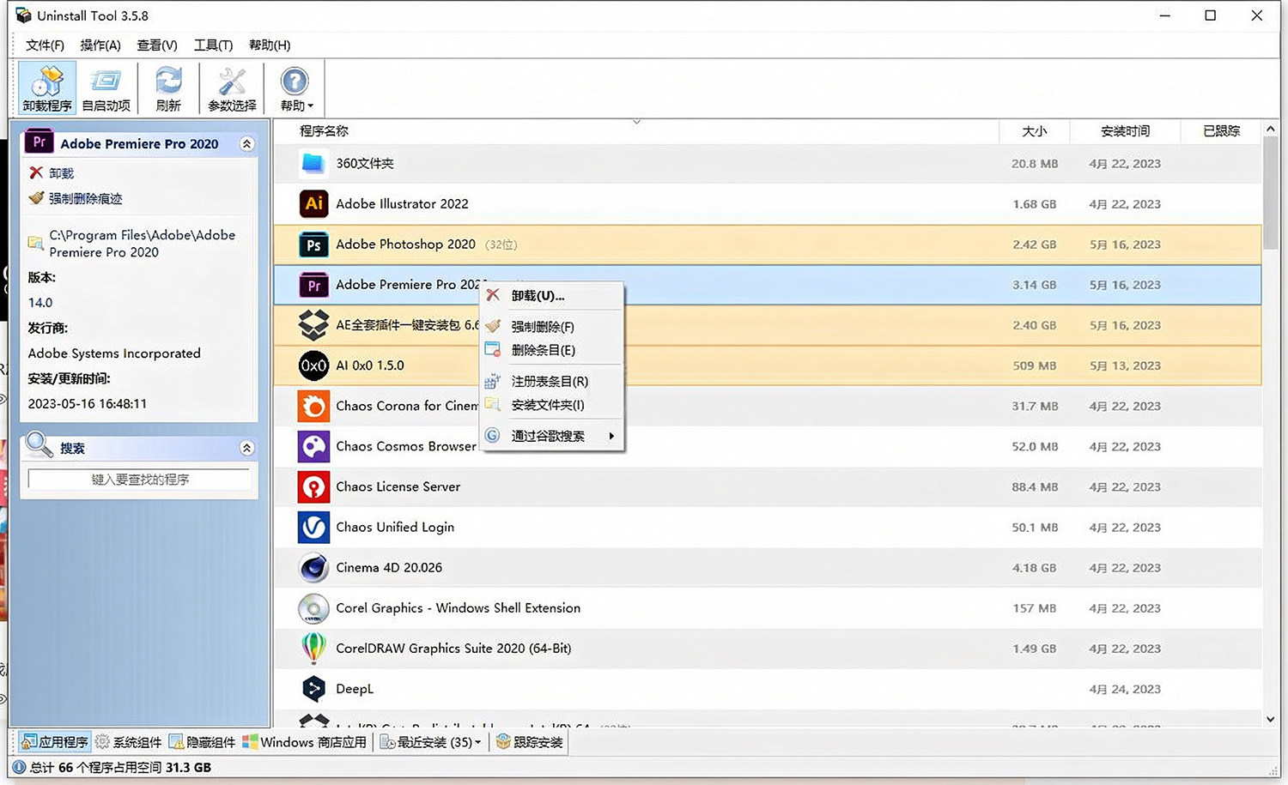1288x785 pixels.
Task: Choose 强制删除(F) in context menu
Action: [552, 327]
